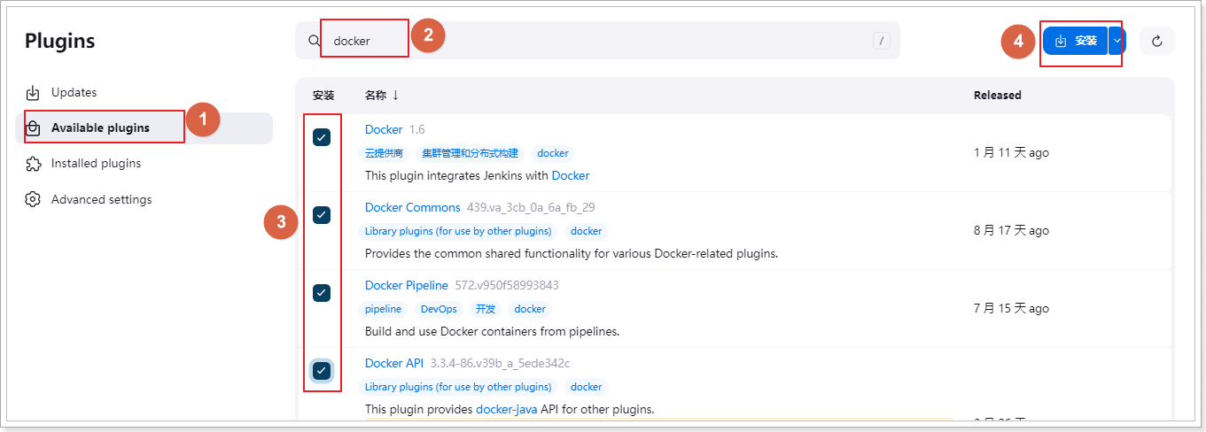
Task: Click the '7 月 15 天 ago' release date
Action: [1011, 308]
